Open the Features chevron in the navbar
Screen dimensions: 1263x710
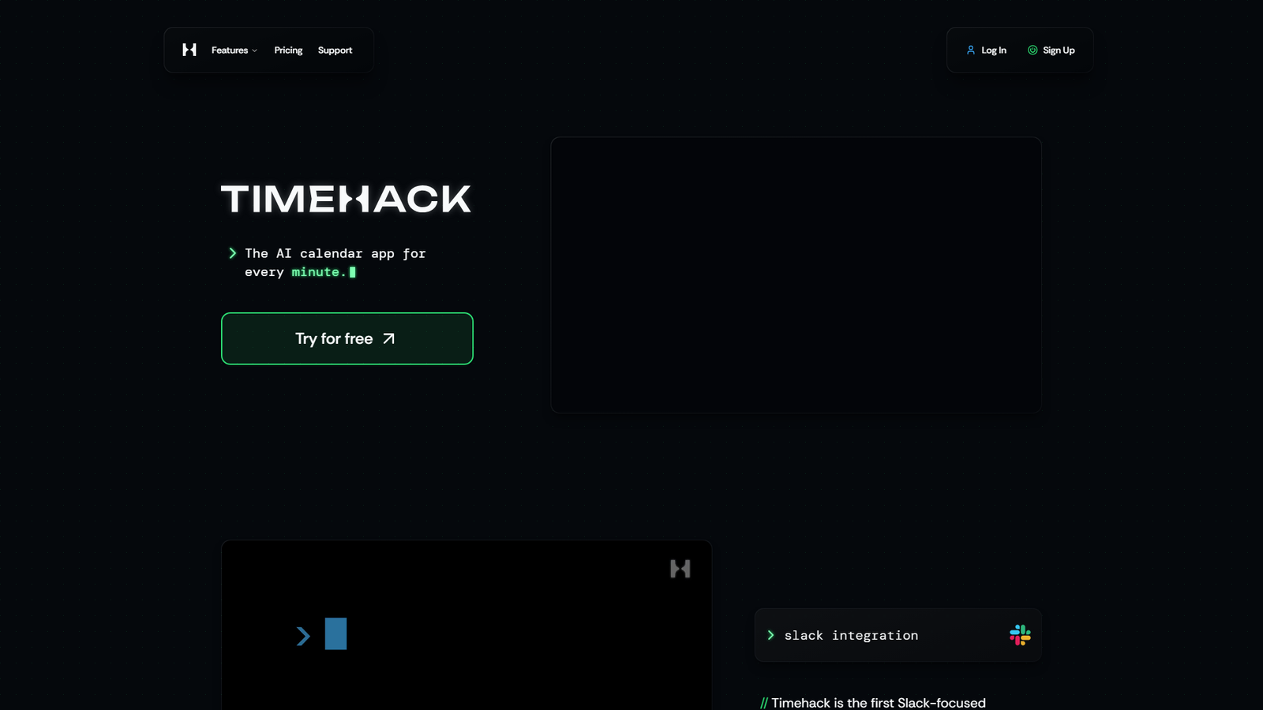point(254,50)
